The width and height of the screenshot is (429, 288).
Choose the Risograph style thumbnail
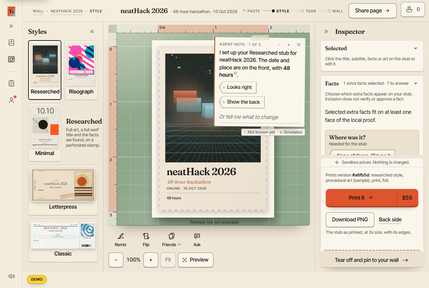click(81, 70)
